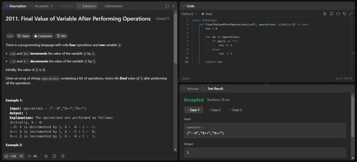Click 'for op in operations:' code line
Screen dimensions: 357x162
[x=223, y=37]
